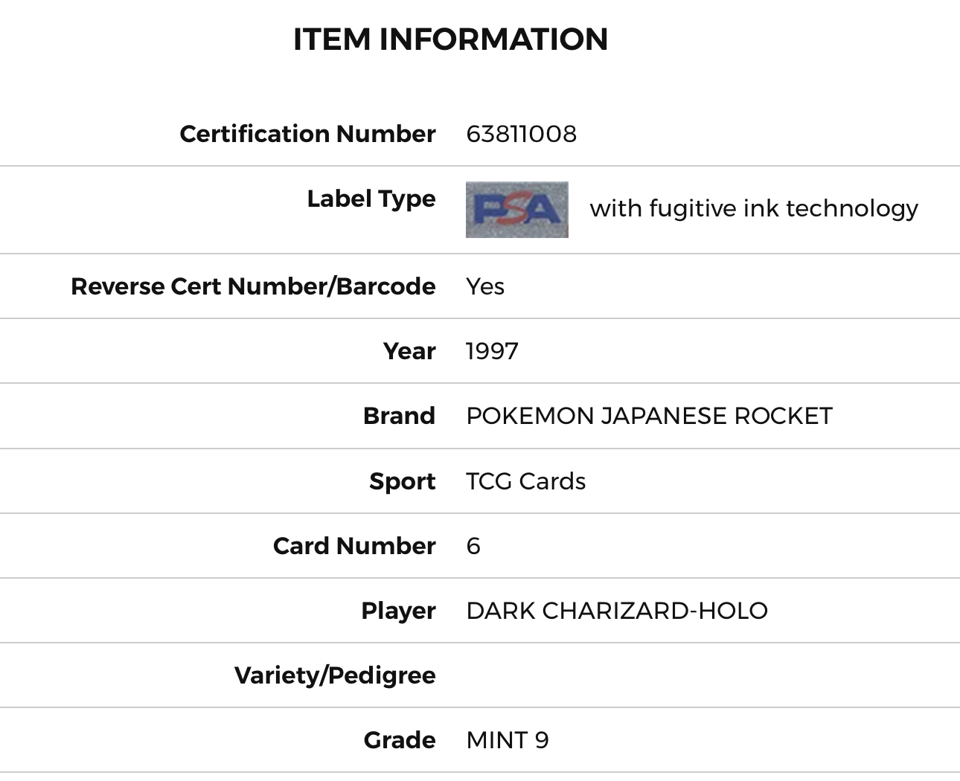Click the Variety/Pedigree label
This screenshot has width=960, height=781.
click(335, 675)
